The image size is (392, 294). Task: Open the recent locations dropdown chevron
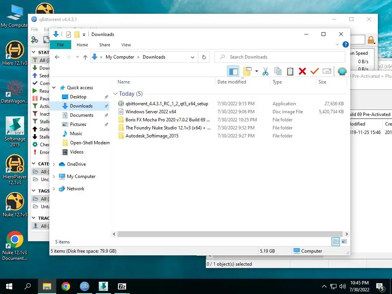click(77, 57)
